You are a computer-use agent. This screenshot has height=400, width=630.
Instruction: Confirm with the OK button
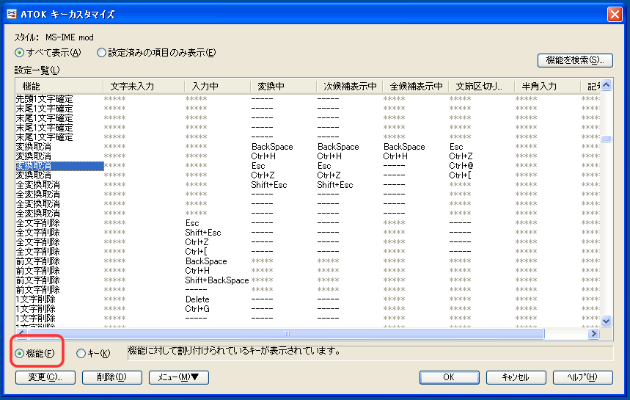(x=449, y=377)
